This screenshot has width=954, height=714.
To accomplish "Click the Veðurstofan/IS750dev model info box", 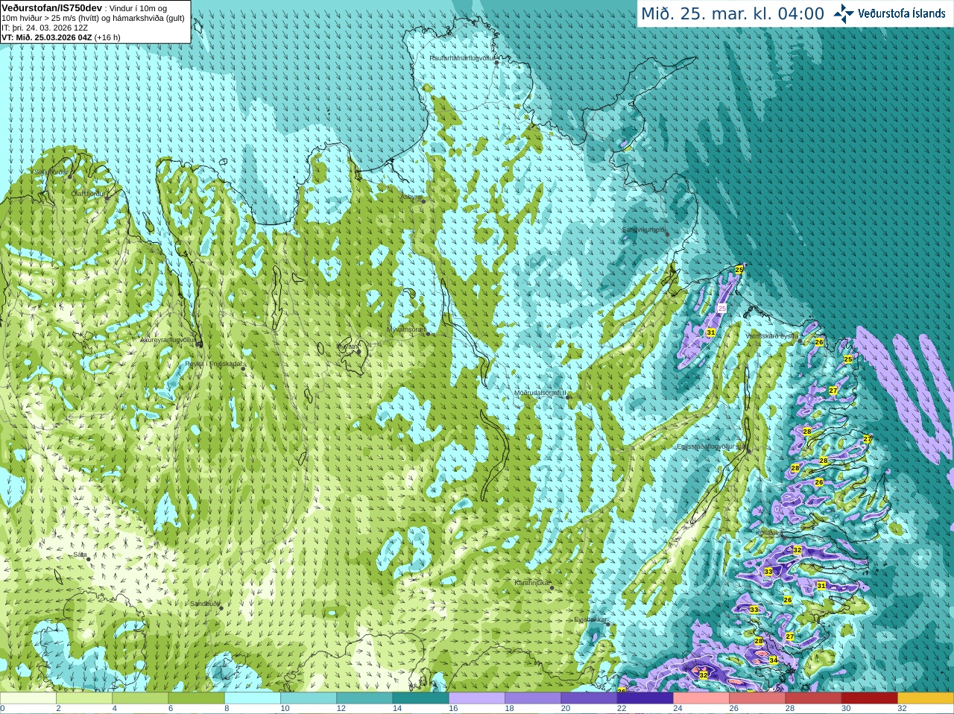I will 95,22.
